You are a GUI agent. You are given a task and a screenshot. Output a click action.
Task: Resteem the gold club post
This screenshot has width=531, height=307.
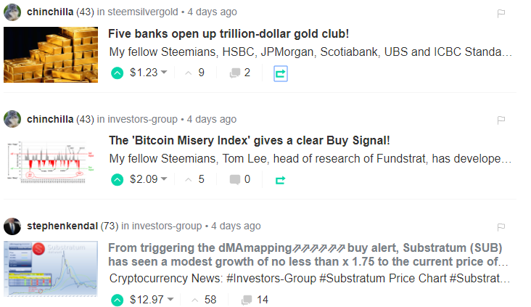tap(281, 73)
